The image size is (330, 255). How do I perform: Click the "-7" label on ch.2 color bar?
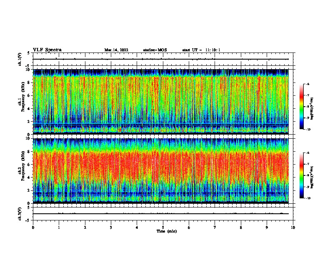(x=307, y=164)
